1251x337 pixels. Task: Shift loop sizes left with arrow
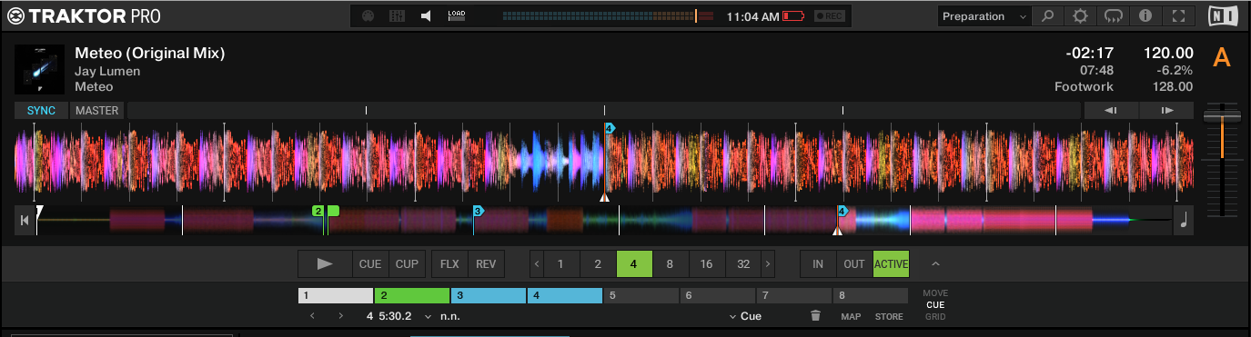537,264
